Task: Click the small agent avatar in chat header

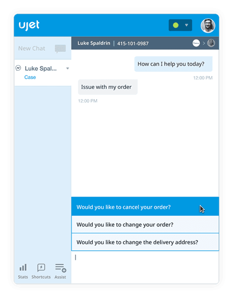Action: point(211,43)
